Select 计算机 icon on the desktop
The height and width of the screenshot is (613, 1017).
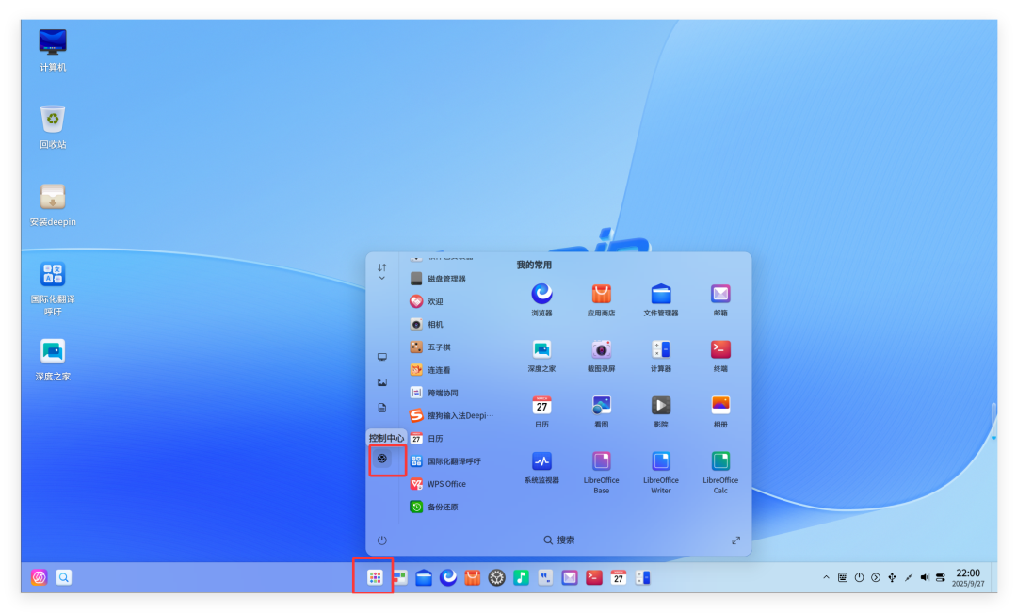pyautogui.click(x=53, y=51)
